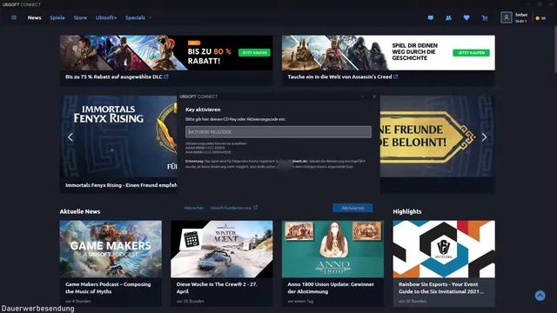Open the wishlist heart icon
This screenshot has width=557, height=313.
[466, 17]
